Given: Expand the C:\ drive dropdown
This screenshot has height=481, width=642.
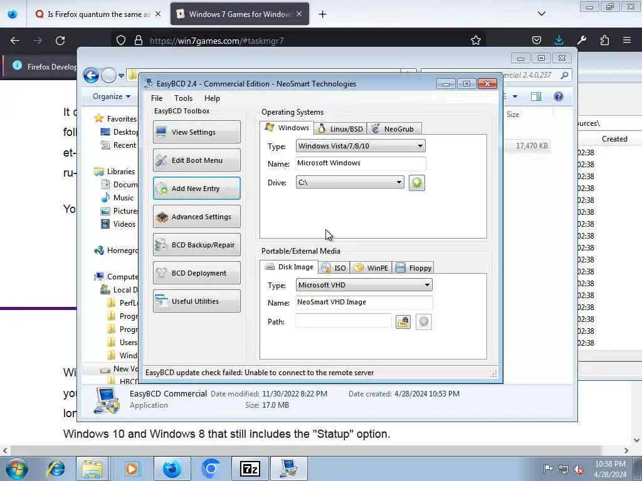Looking at the screenshot, I should 350,182.
